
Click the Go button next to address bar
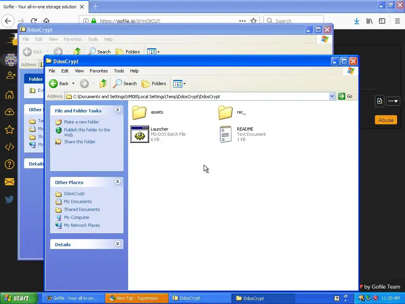[x=345, y=96]
